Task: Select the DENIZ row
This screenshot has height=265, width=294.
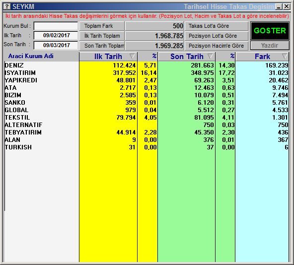Action: point(146,65)
